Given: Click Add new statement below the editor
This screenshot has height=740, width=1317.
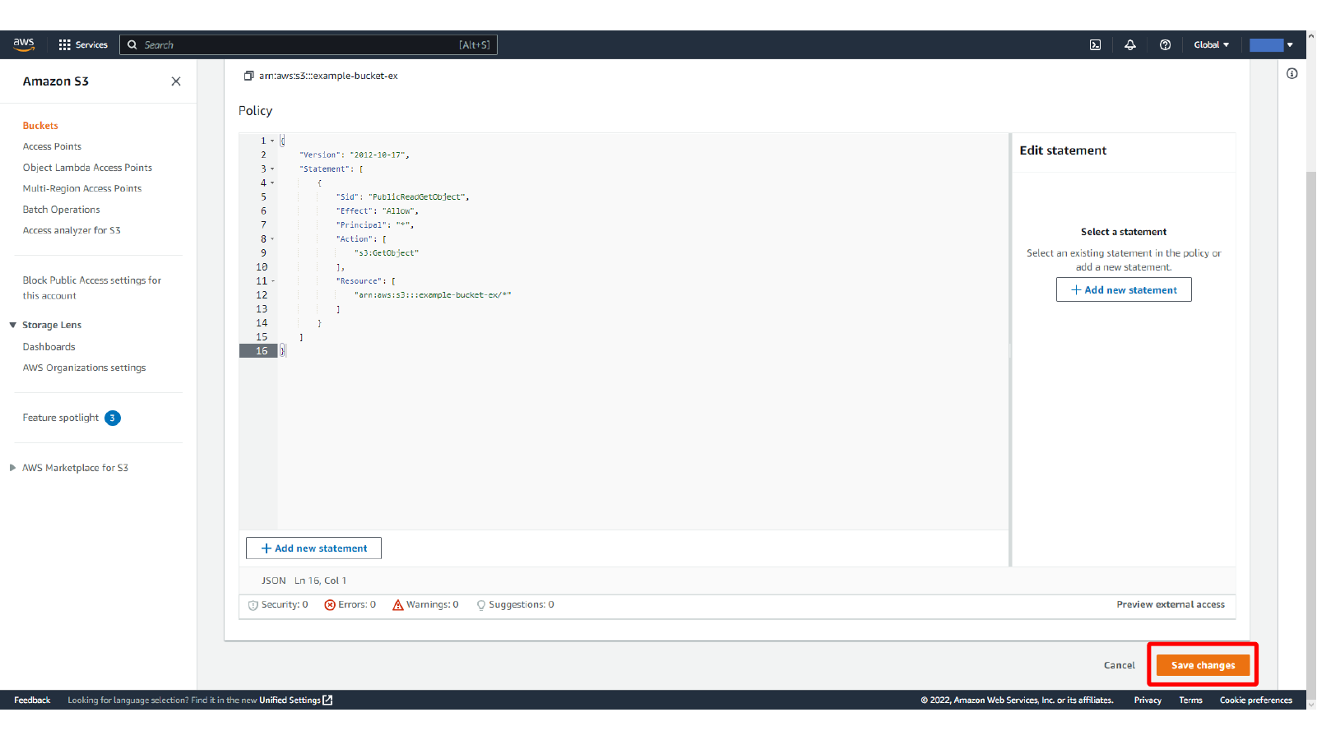Looking at the screenshot, I should (x=313, y=548).
